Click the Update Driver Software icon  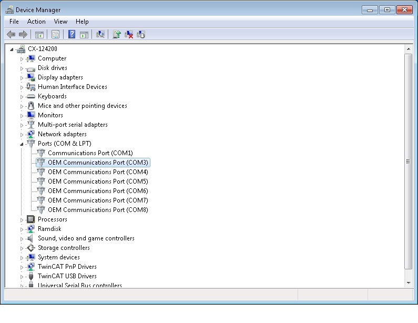tap(117, 34)
